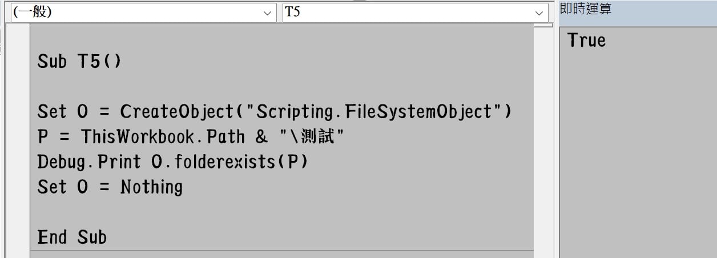
Task: Click the "\測試" string in code
Action: [x=311, y=137]
